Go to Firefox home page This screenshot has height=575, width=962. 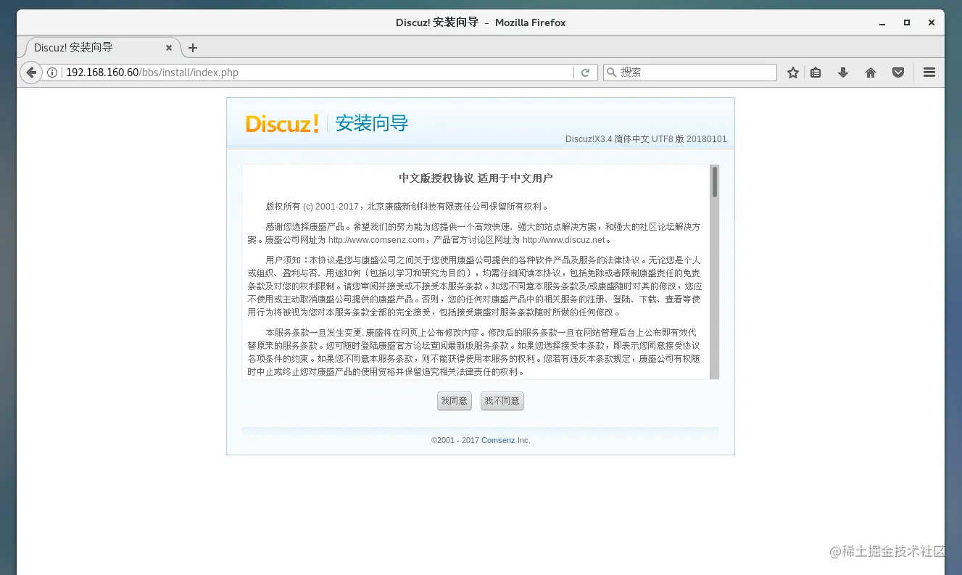[871, 73]
